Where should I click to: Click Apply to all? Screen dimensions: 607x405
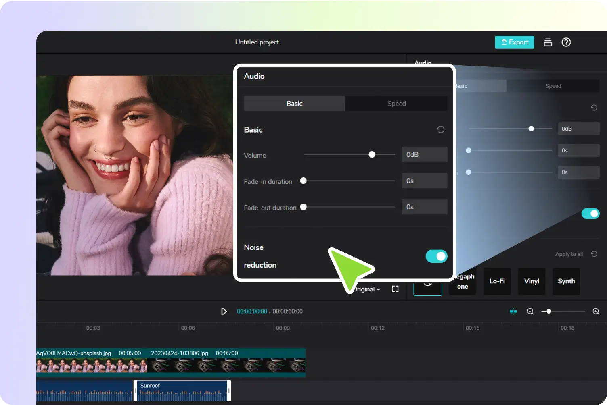569,254
